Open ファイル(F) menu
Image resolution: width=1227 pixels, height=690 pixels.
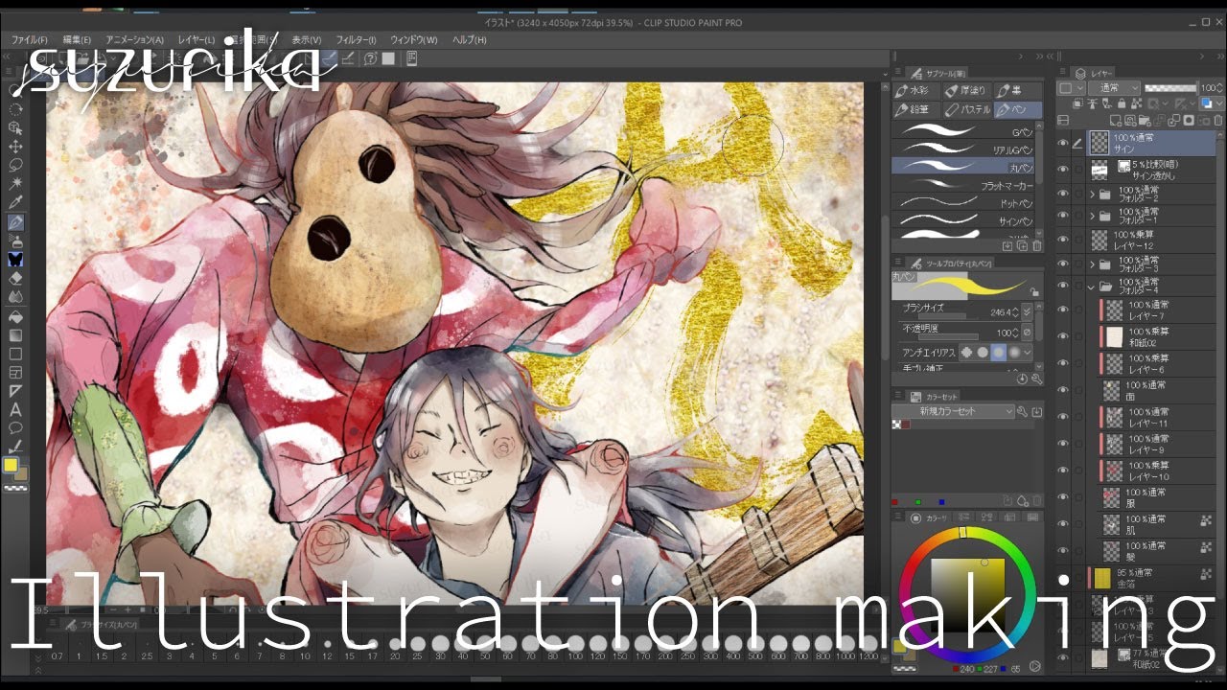(x=30, y=40)
